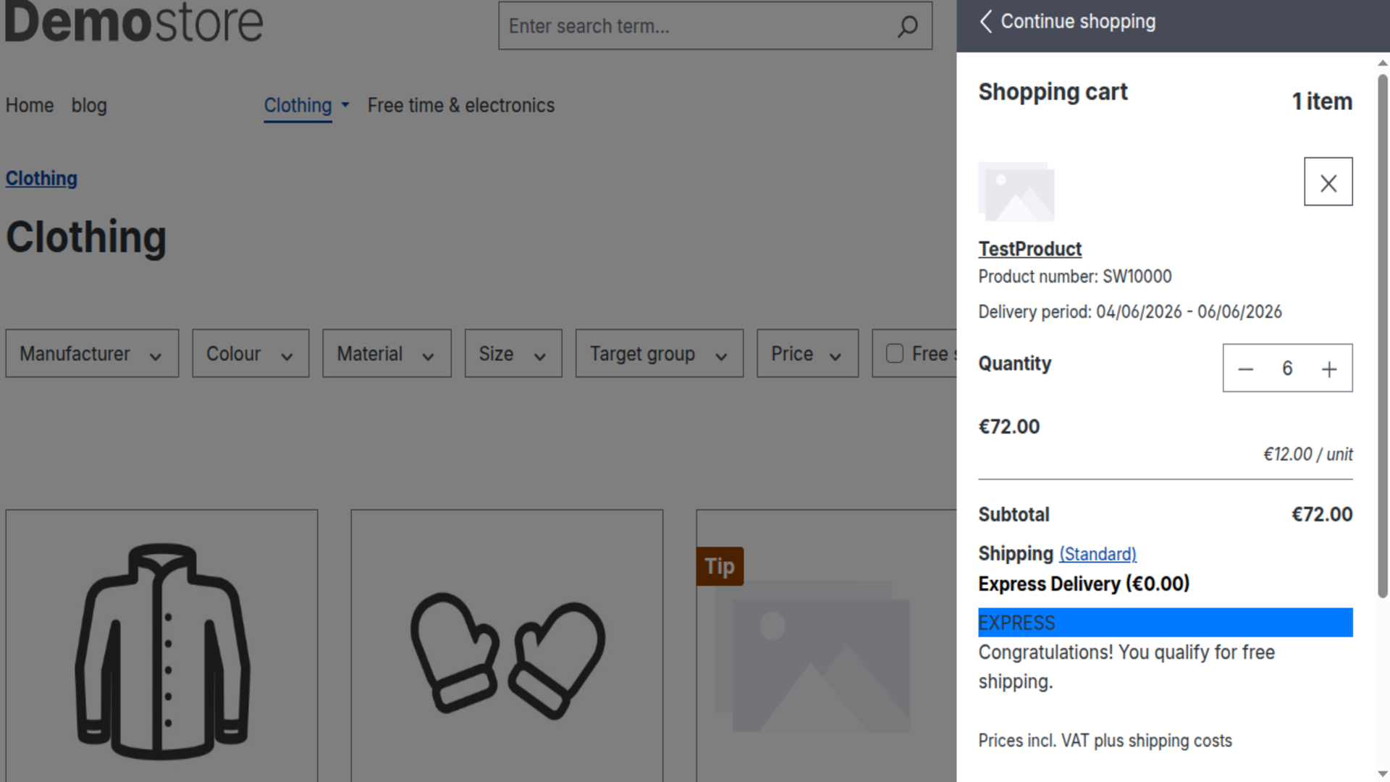
Task: Click the scrollbar up arrow in the cart
Action: [x=1383, y=63]
